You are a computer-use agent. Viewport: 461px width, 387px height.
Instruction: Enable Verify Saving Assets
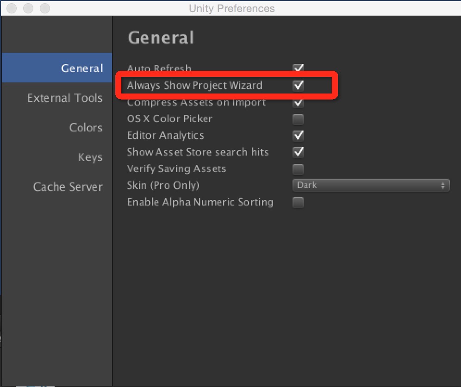pos(298,169)
